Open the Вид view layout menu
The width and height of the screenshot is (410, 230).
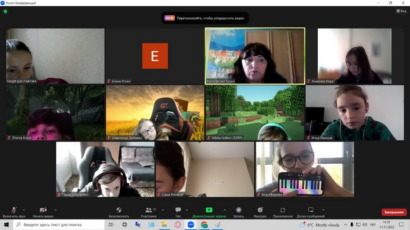pos(401,11)
